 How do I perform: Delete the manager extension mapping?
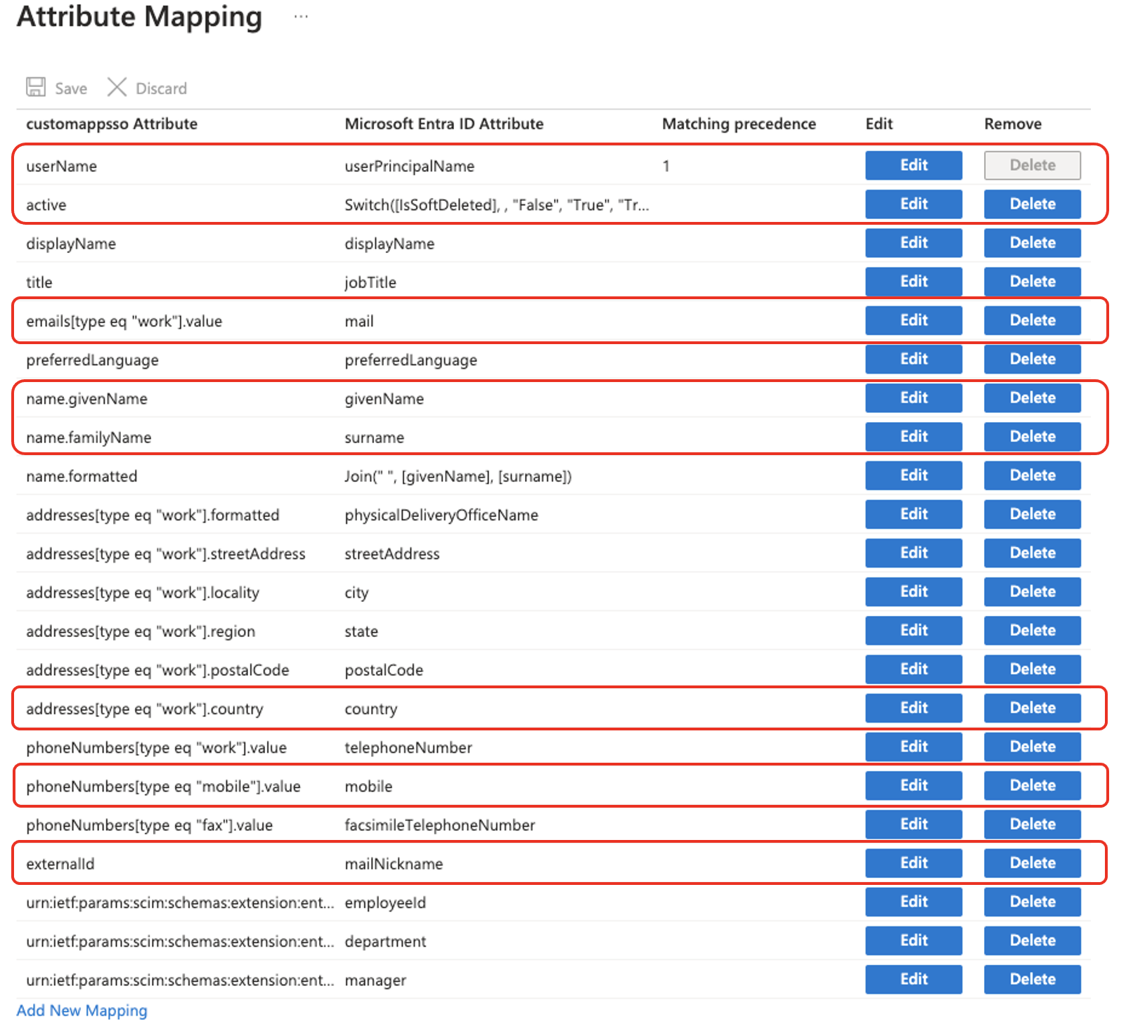1032,979
